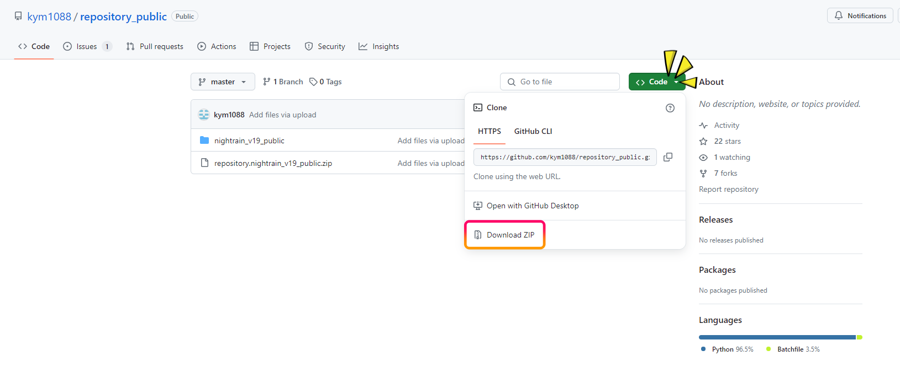The height and width of the screenshot is (372, 900).
Task: Switch to the Security tab
Action: [325, 46]
